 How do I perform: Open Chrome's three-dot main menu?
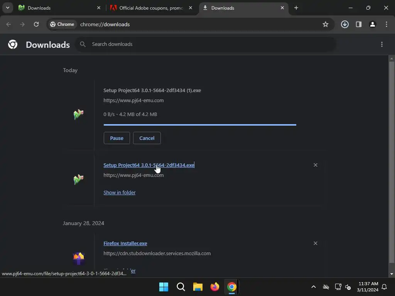click(387, 24)
